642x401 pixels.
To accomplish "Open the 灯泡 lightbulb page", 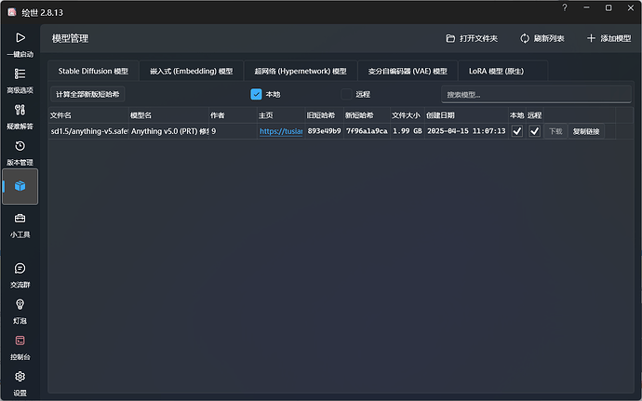I will click(20, 311).
